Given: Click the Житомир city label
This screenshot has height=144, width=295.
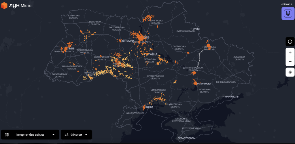Looking at the screenshot, I should pos(128,41).
